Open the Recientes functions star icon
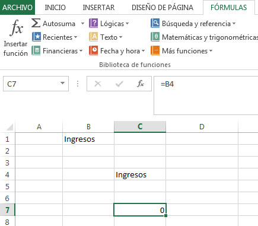 36,37
